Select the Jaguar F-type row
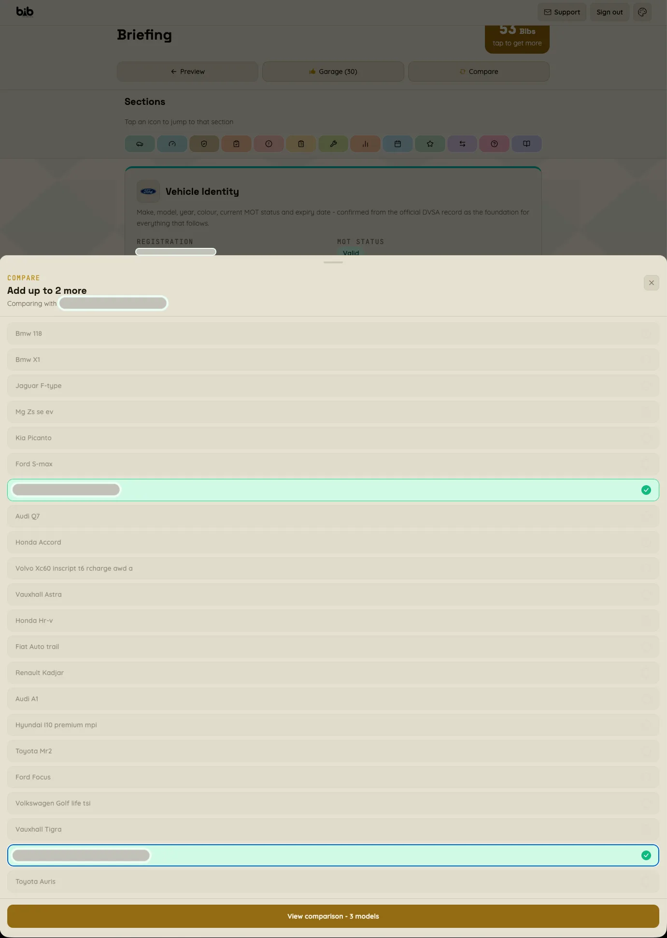 point(333,386)
